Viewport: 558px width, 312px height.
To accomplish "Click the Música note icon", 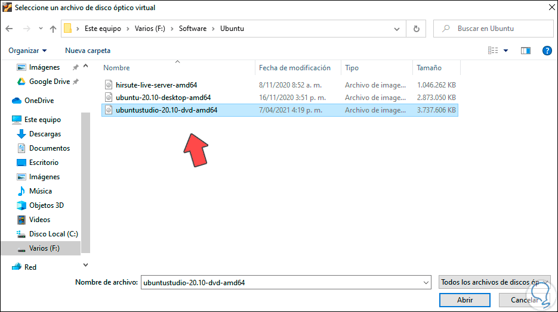I will (x=21, y=191).
